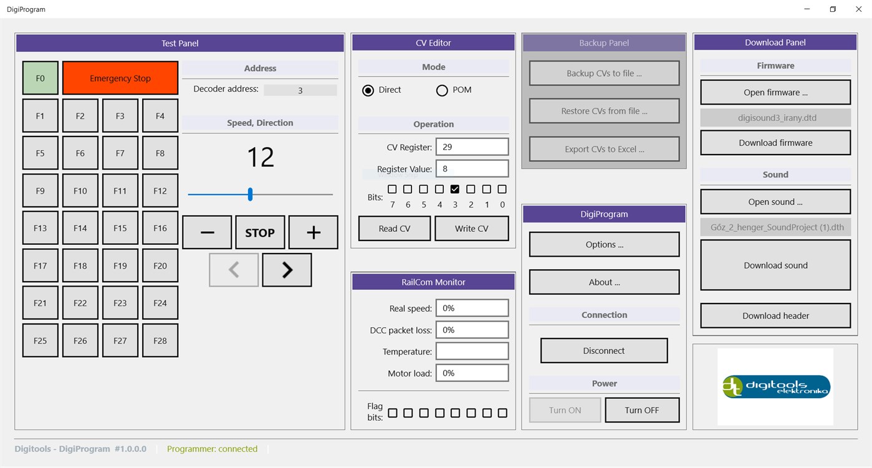Toggle function F28 on

(x=160, y=340)
